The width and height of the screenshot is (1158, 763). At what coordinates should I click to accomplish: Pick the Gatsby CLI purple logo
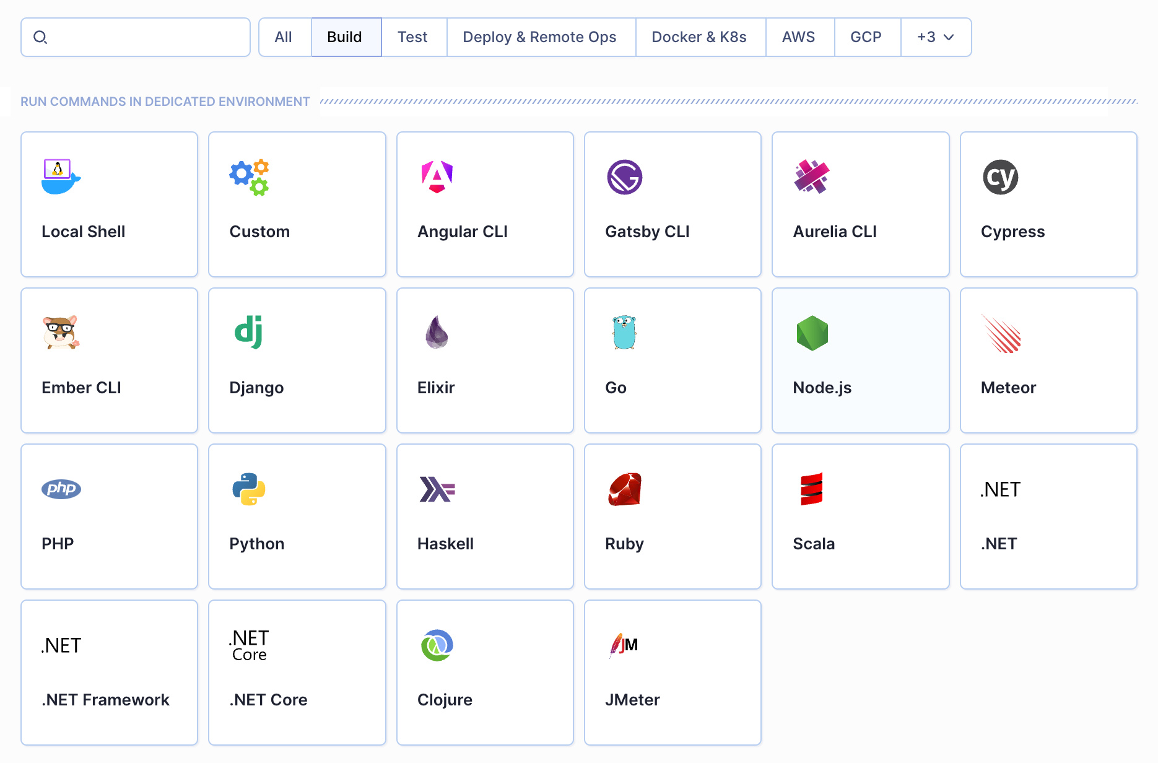(625, 177)
